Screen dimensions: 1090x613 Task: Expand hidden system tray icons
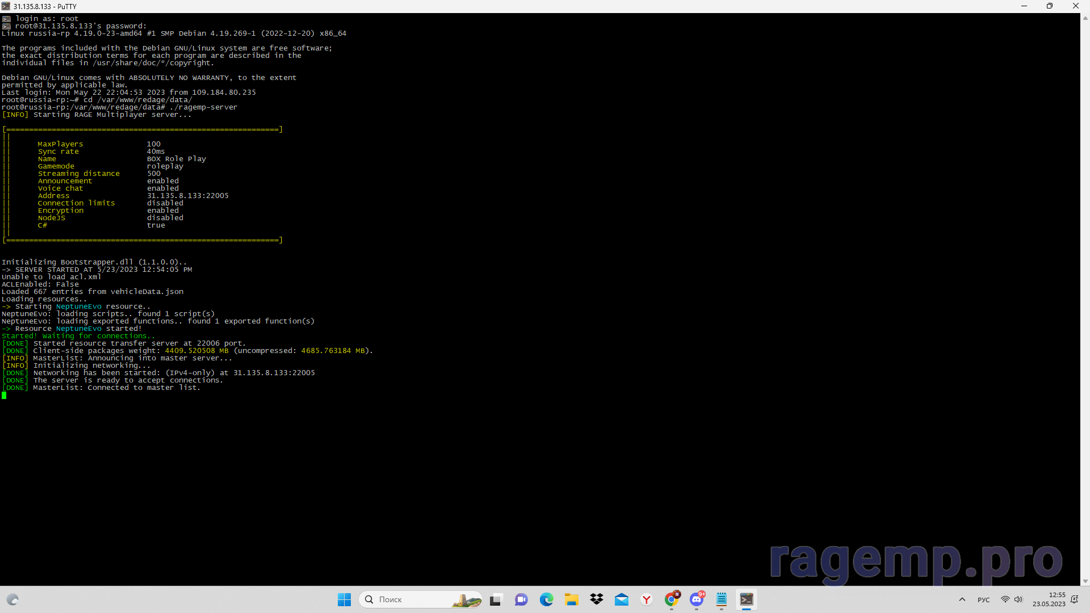coord(962,599)
